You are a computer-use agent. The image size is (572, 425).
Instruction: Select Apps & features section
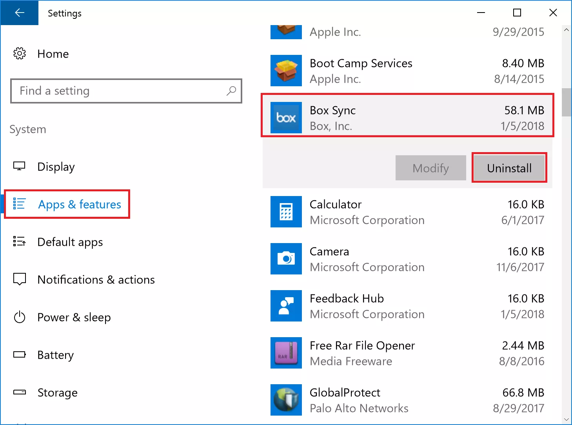(80, 204)
